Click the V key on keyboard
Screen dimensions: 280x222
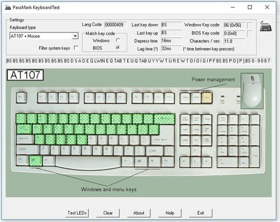[76, 150]
